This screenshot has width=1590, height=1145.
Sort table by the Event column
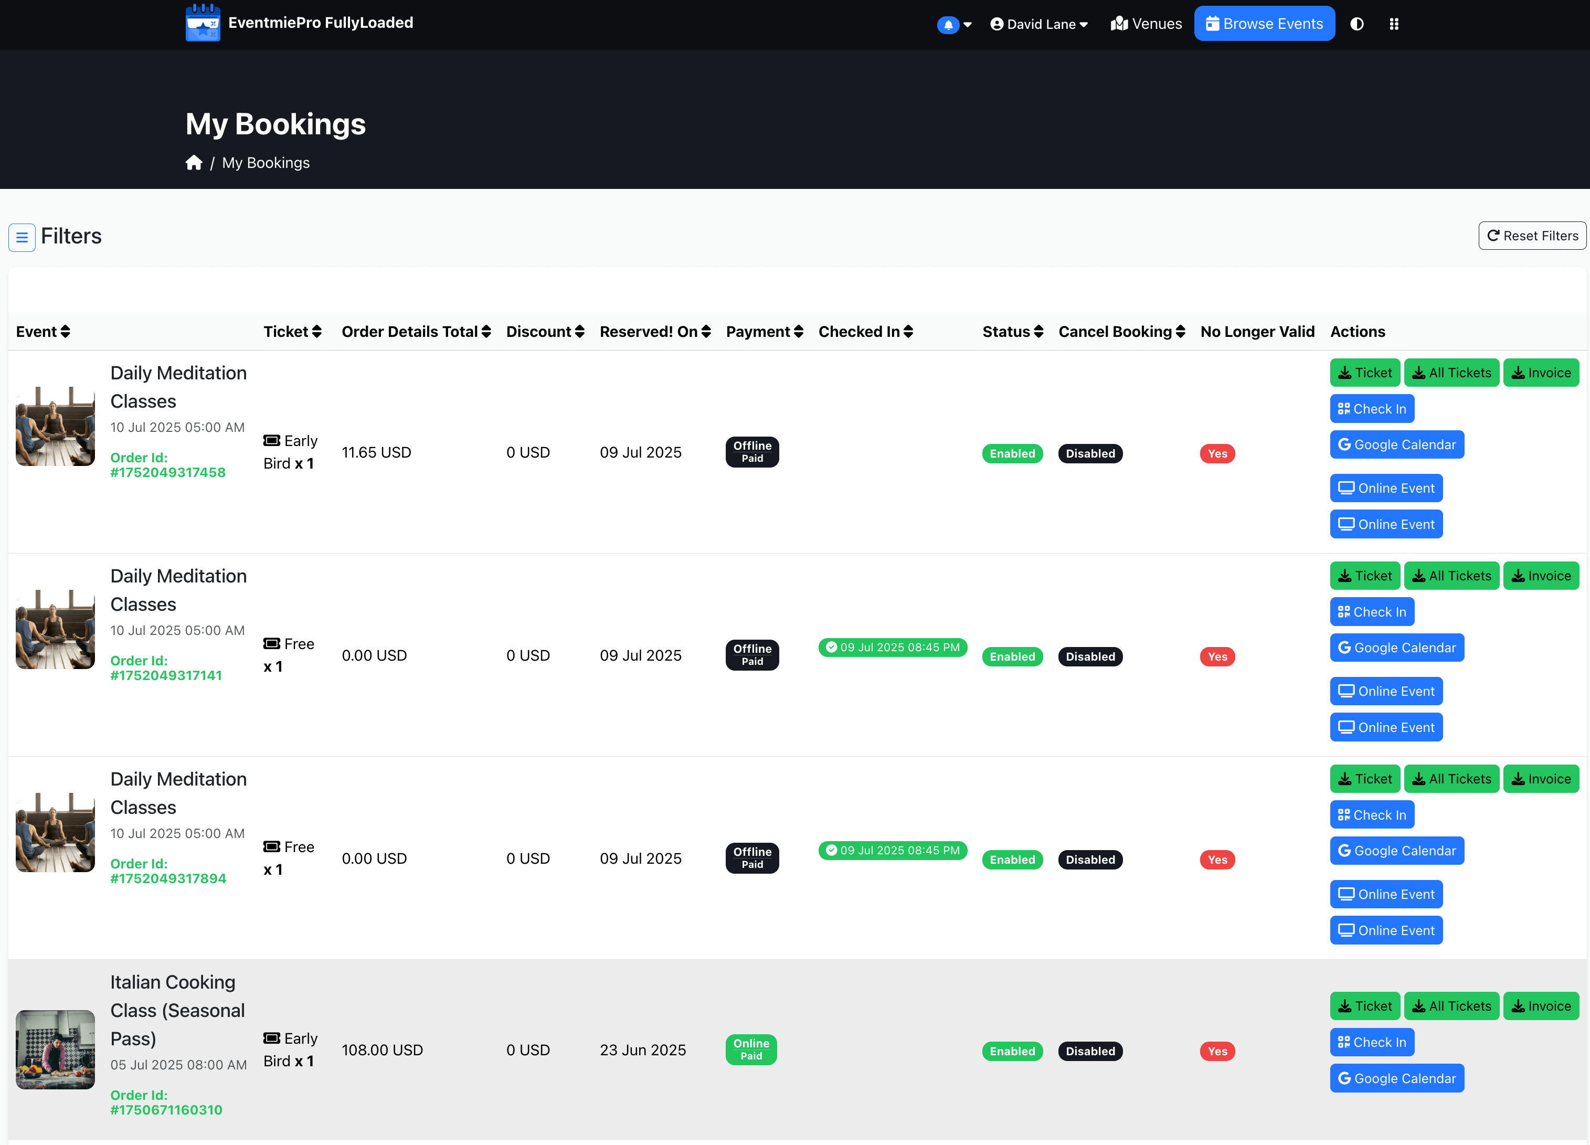click(x=43, y=332)
